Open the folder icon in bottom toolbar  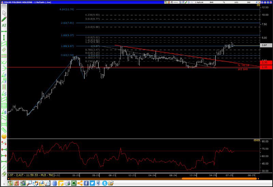click(x=111, y=183)
